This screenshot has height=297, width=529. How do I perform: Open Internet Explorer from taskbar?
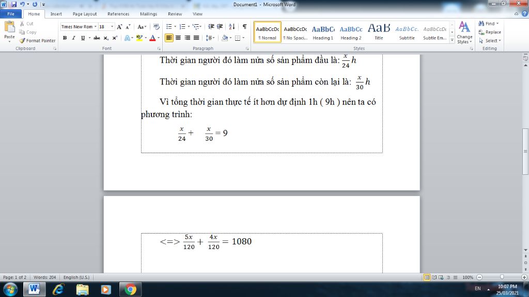[x=58, y=290]
